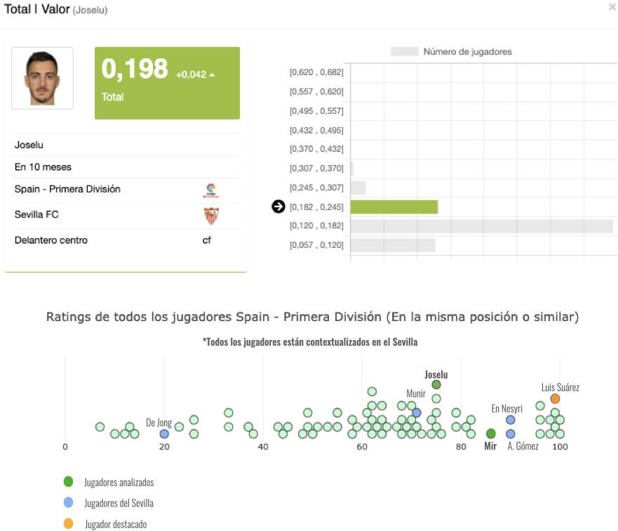Click the La Liga league logo icon
Image resolution: width=618 pixels, height=531 pixels.
[210, 190]
